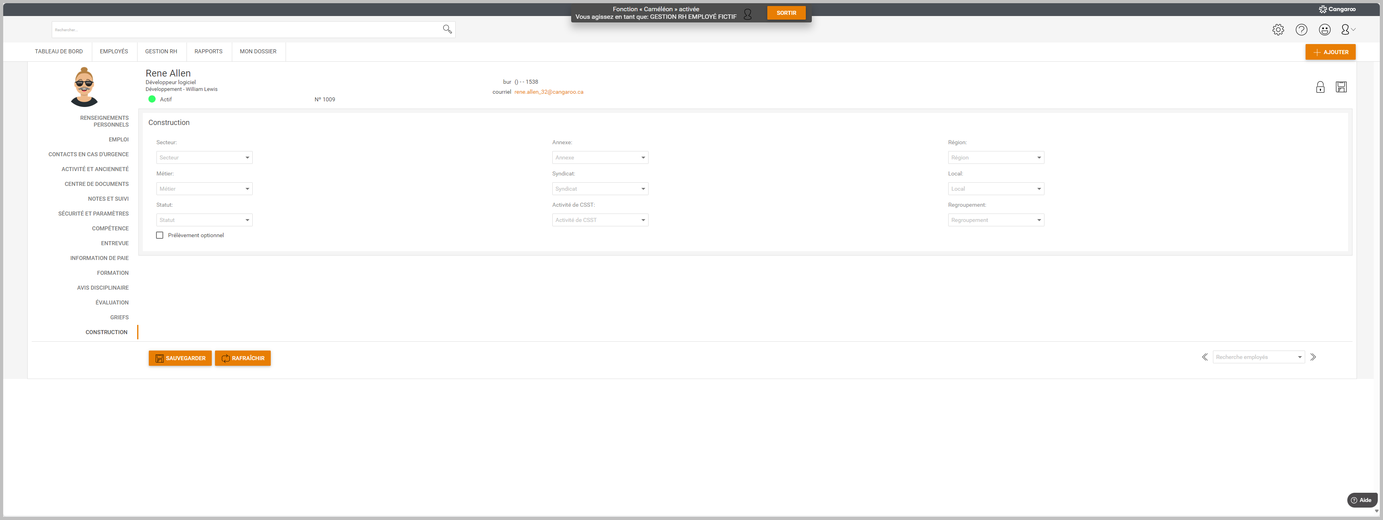Click the rene.allen_32@cangaroo.ca email link

[x=548, y=92]
